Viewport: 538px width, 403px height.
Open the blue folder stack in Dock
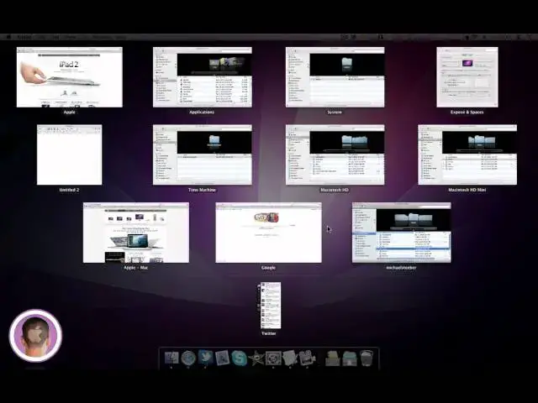350,359
